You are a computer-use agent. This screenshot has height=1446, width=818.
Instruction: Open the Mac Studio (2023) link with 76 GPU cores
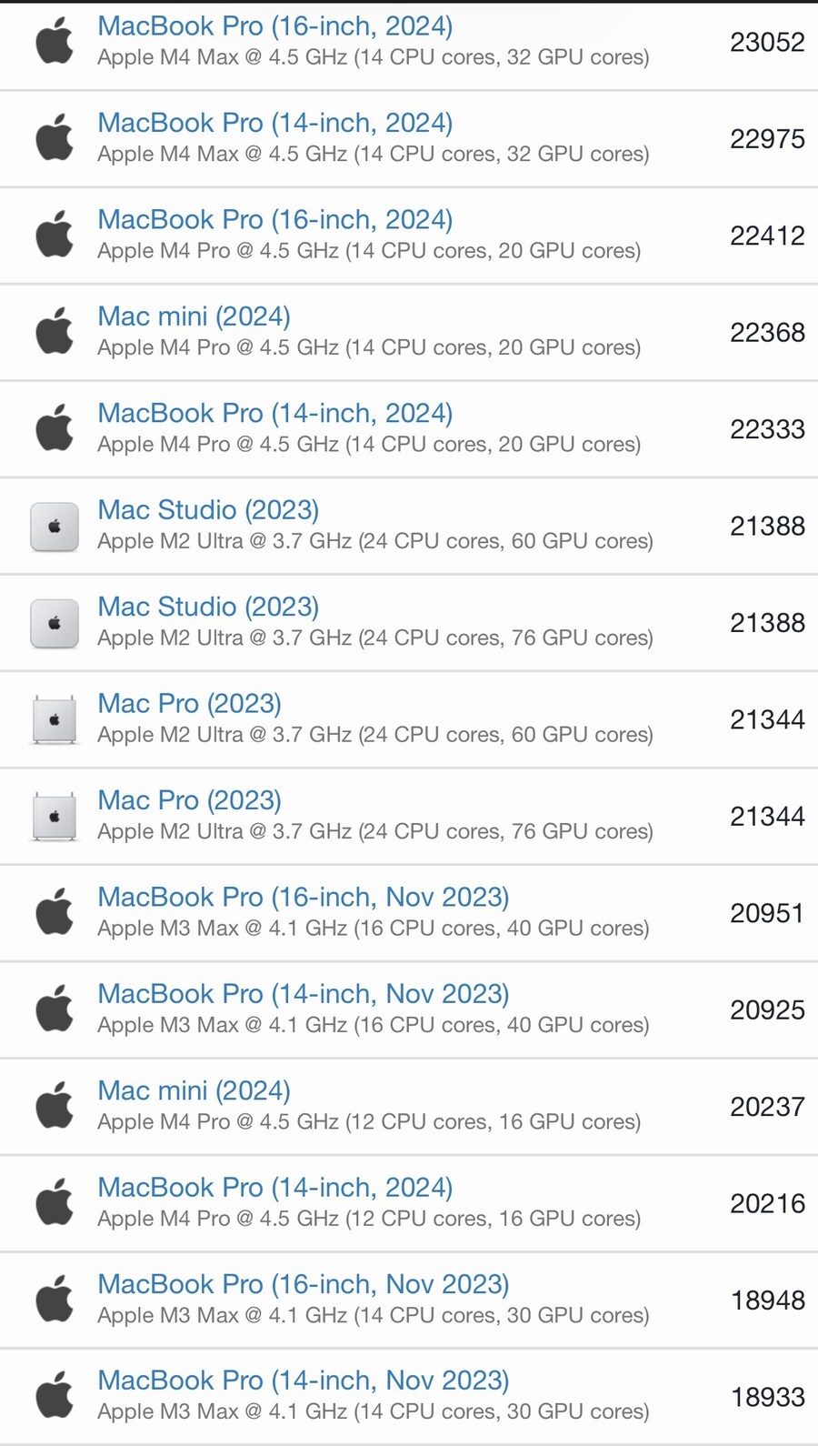click(208, 607)
